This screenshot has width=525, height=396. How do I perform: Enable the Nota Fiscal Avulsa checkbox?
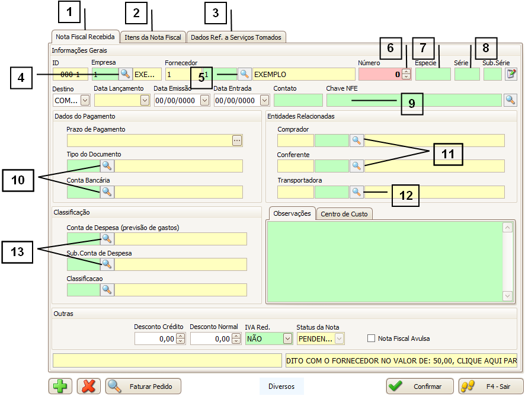point(372,338)
